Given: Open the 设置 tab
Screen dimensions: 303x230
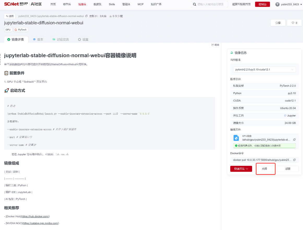Looking at the screenshot, I should tap(83, 40).
